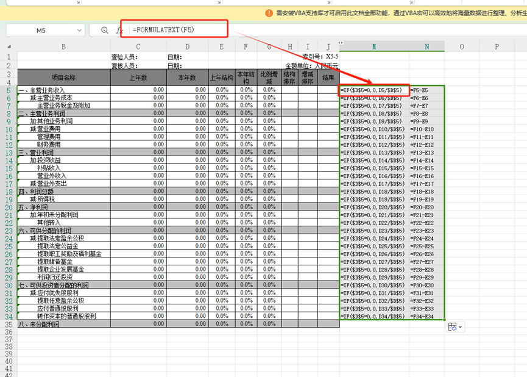Select the =IF($D$5=0,0,D20/$D$5) cell
Viewport: 527px width, 377px height.
pyautogui.click(x=374, y=207)
